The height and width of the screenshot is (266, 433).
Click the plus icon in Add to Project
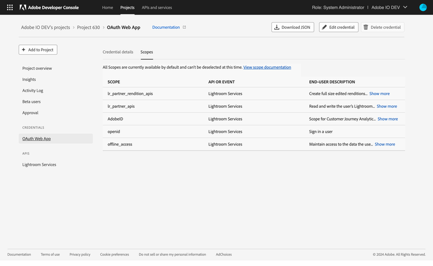pos(24,50)
